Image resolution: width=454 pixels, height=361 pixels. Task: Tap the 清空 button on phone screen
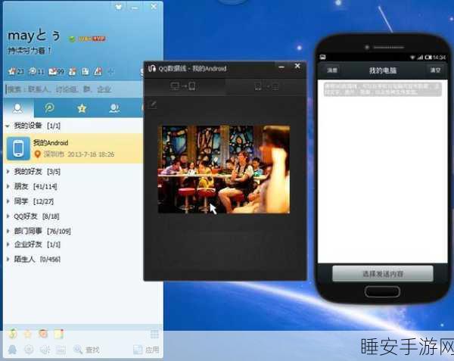click(x=435, y=70)
